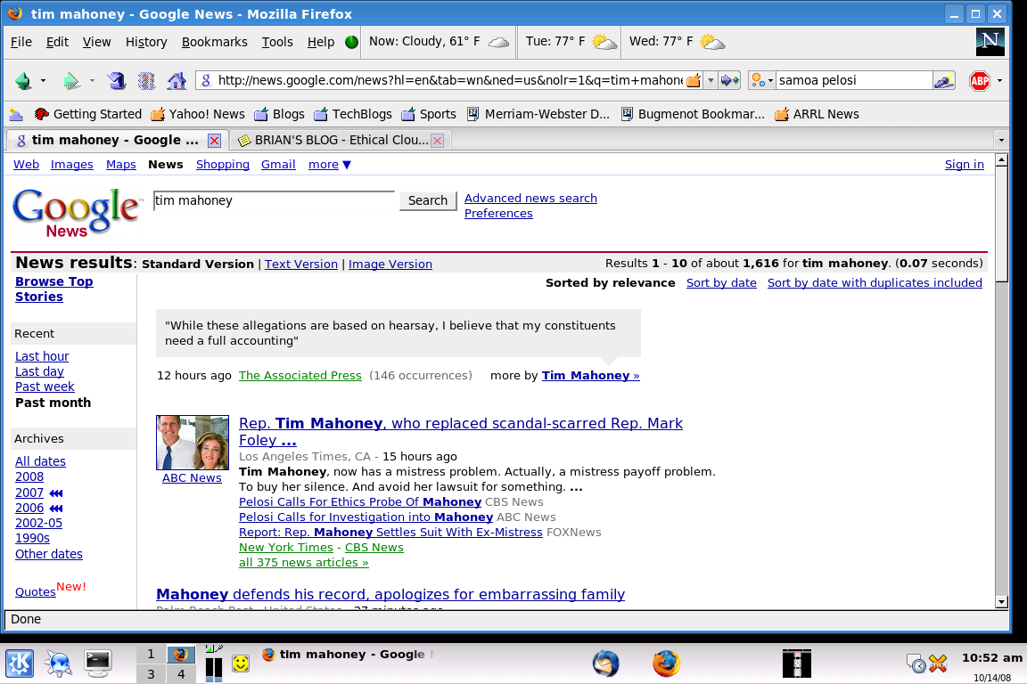Click the Reload page toolbar icon
Image resolution: width=1027 pixels, height=684 pixels.
117,80
